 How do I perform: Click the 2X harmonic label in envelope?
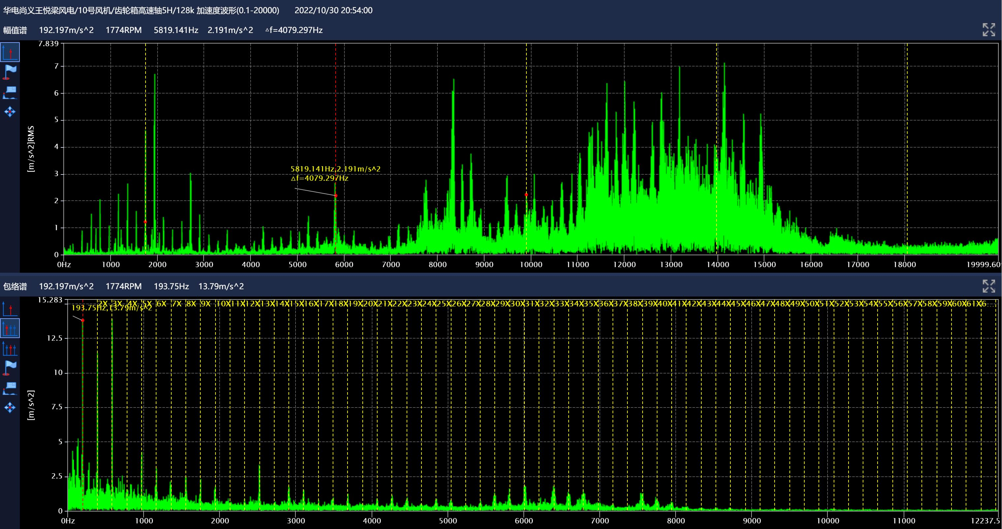tap(103, 303)
